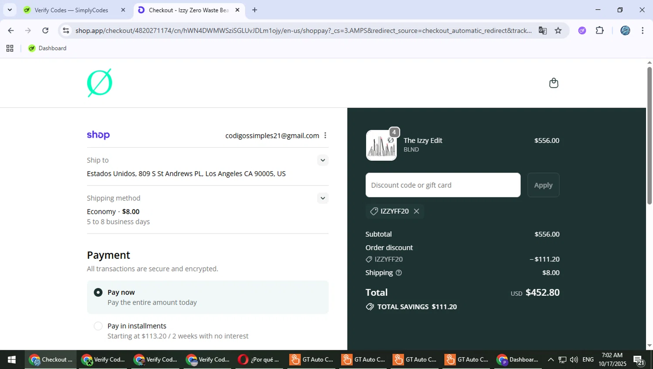This screenshot has width=653, height=369.
Task: Open the apps grid in bookmarks bar
Action: click(10, 48)
